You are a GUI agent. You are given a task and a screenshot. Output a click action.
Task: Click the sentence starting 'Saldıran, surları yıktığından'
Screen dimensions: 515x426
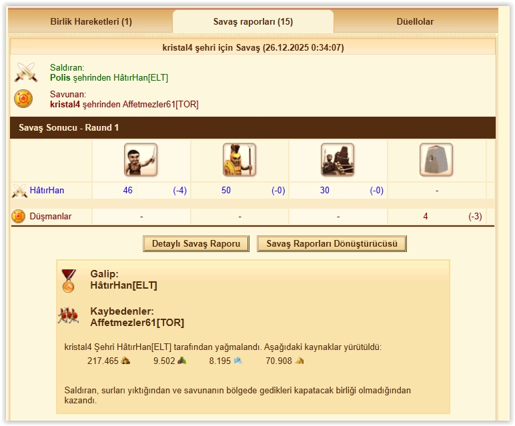click(x=237, y=395)
